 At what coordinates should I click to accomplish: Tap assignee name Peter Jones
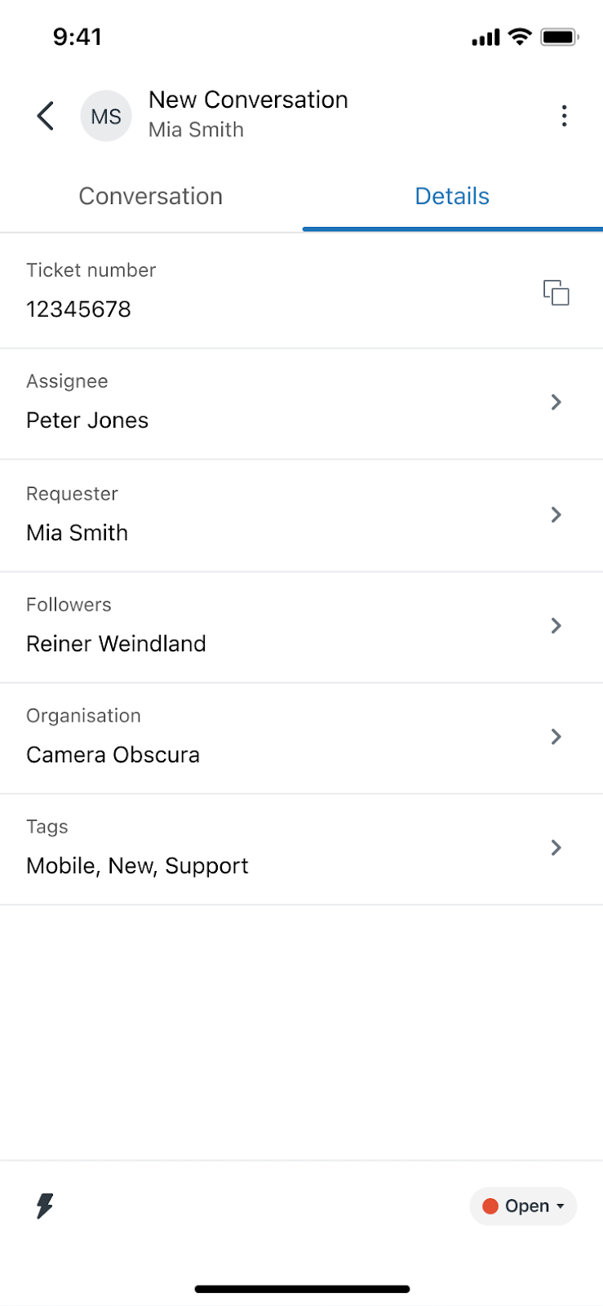[87, 420]
